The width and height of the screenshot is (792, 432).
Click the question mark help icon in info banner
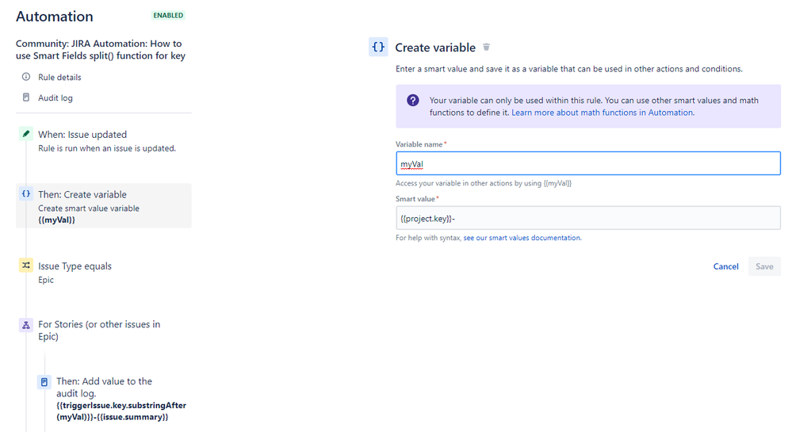point(413,100)
